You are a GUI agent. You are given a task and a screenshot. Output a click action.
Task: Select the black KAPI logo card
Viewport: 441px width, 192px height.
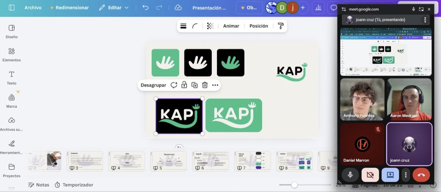click(179, 116)
